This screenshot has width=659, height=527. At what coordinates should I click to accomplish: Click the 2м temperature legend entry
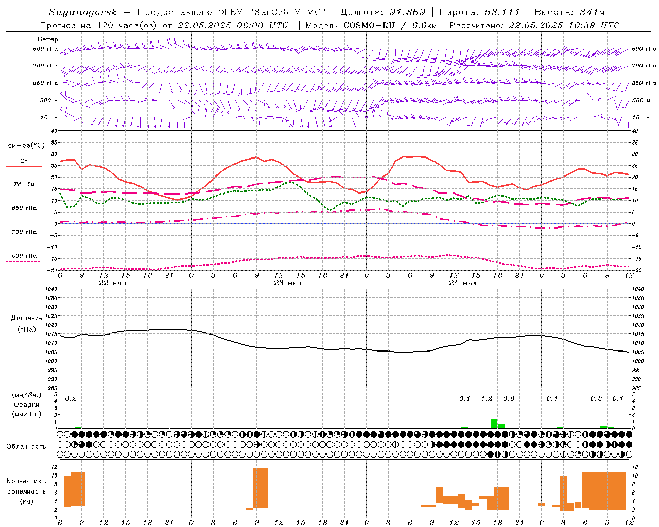(x=24, y=161)
